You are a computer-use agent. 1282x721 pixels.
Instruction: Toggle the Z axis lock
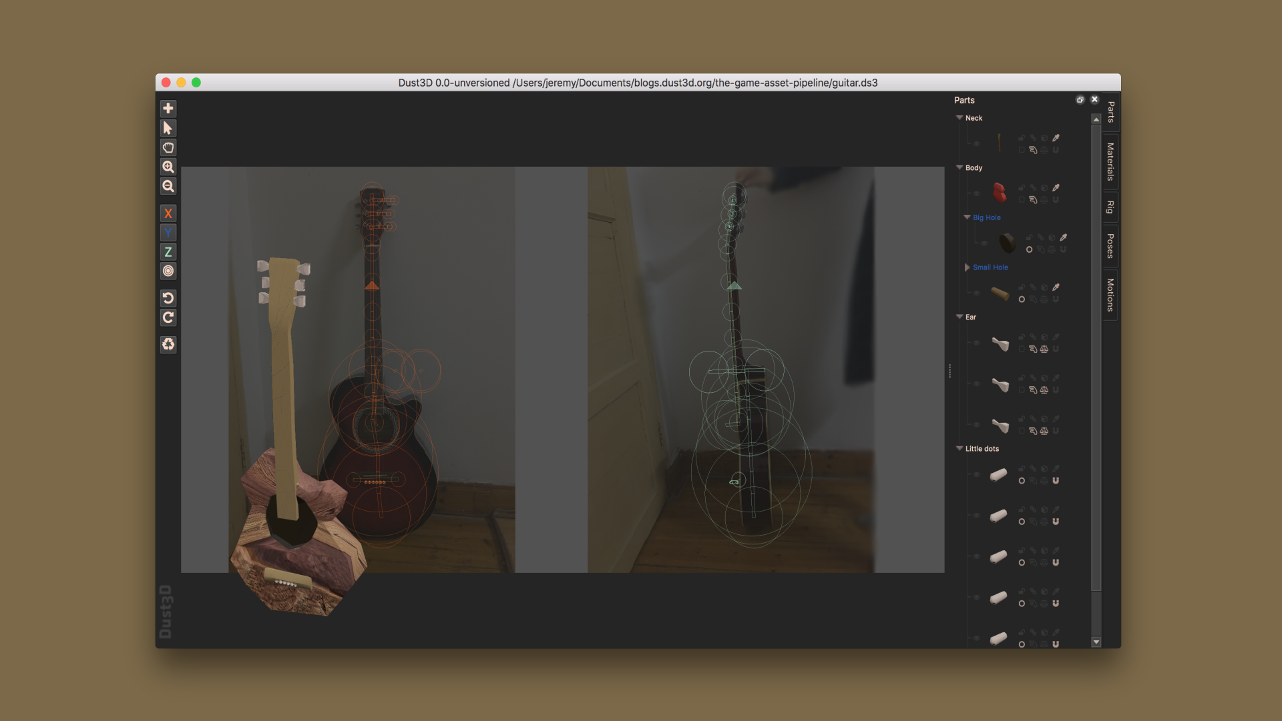pos(168,252)
